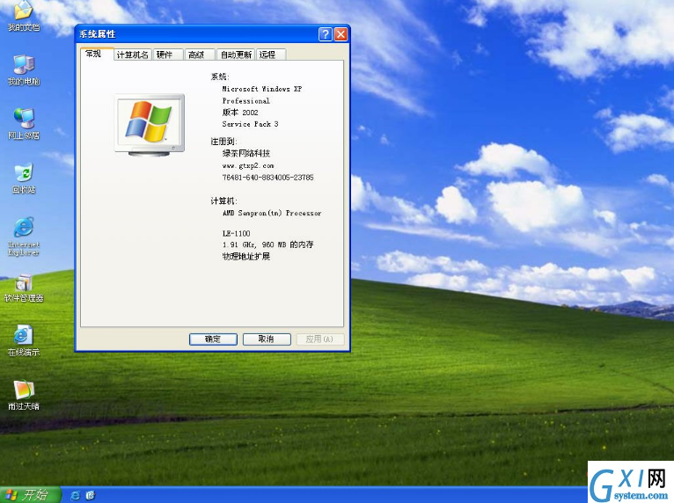Open the 我的文档 desktop icon

(24, 17)
